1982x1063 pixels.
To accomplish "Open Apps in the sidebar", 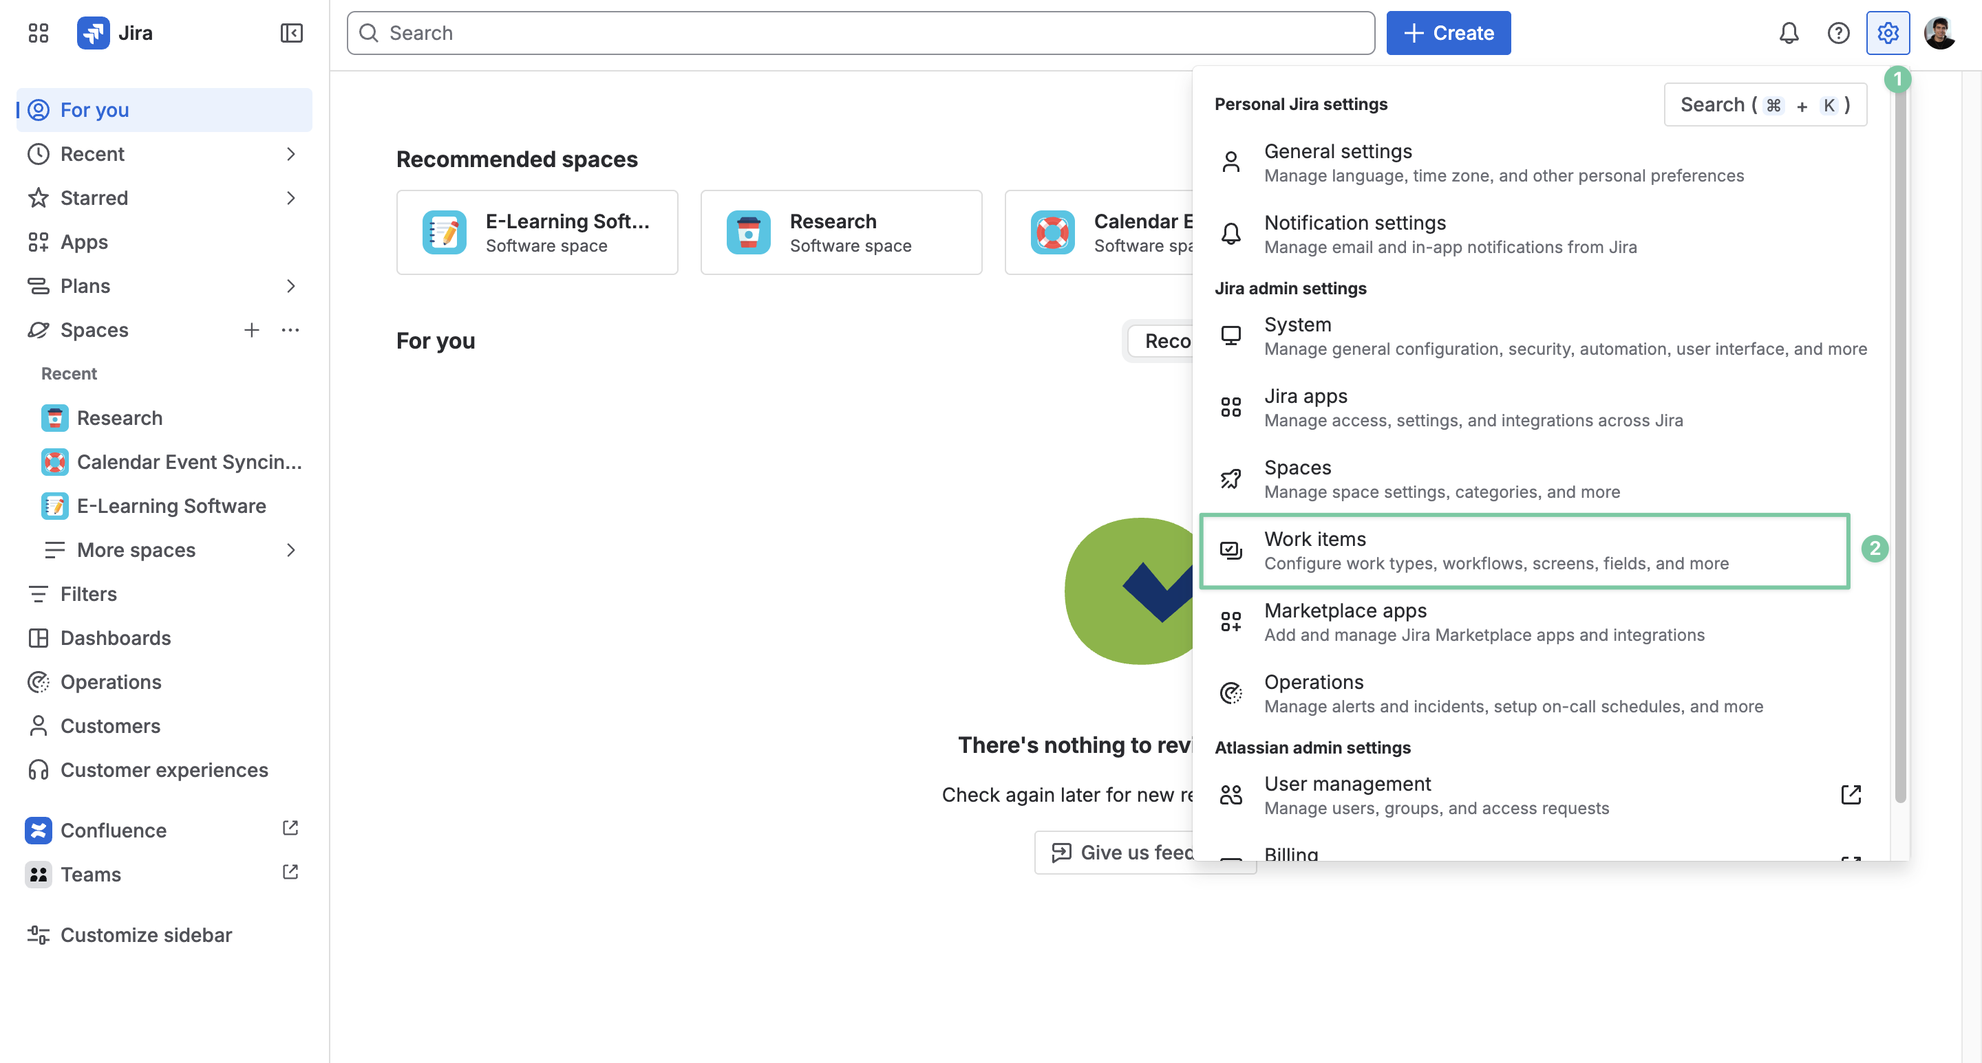I will (x=164, y=242).
